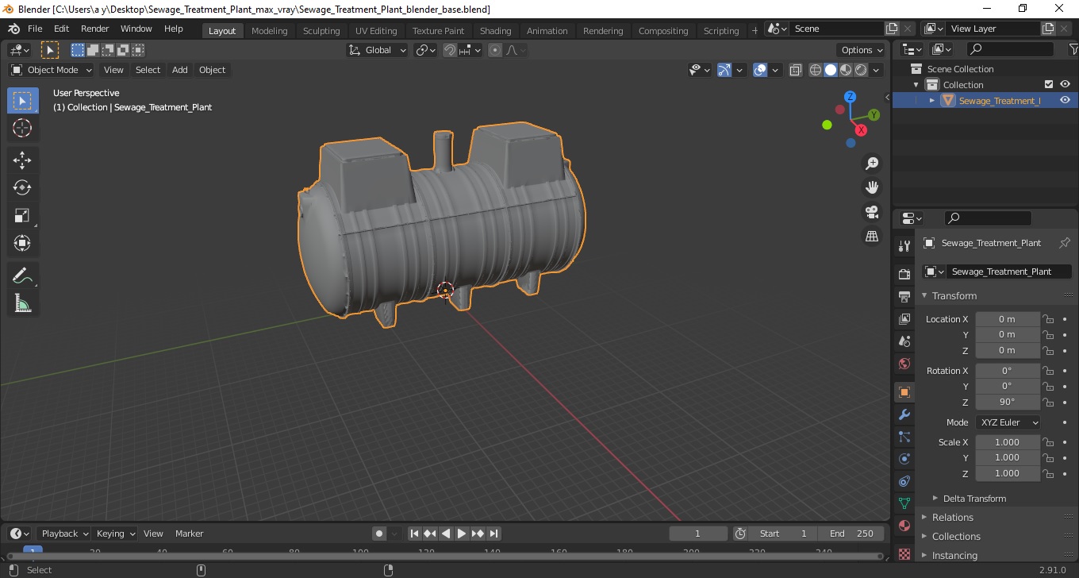This screenshot has width=1079, height=578.
Task: Open the Output properties tab
Action: point(904,296)
